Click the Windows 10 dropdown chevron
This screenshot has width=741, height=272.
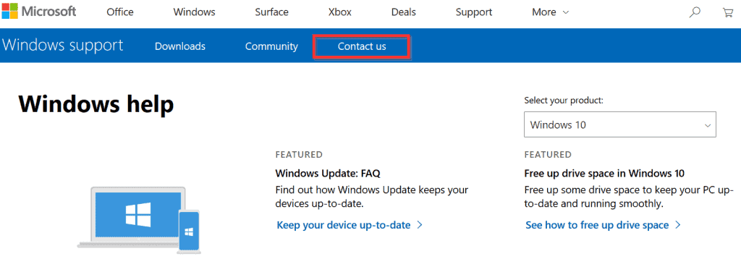point(708,126)
